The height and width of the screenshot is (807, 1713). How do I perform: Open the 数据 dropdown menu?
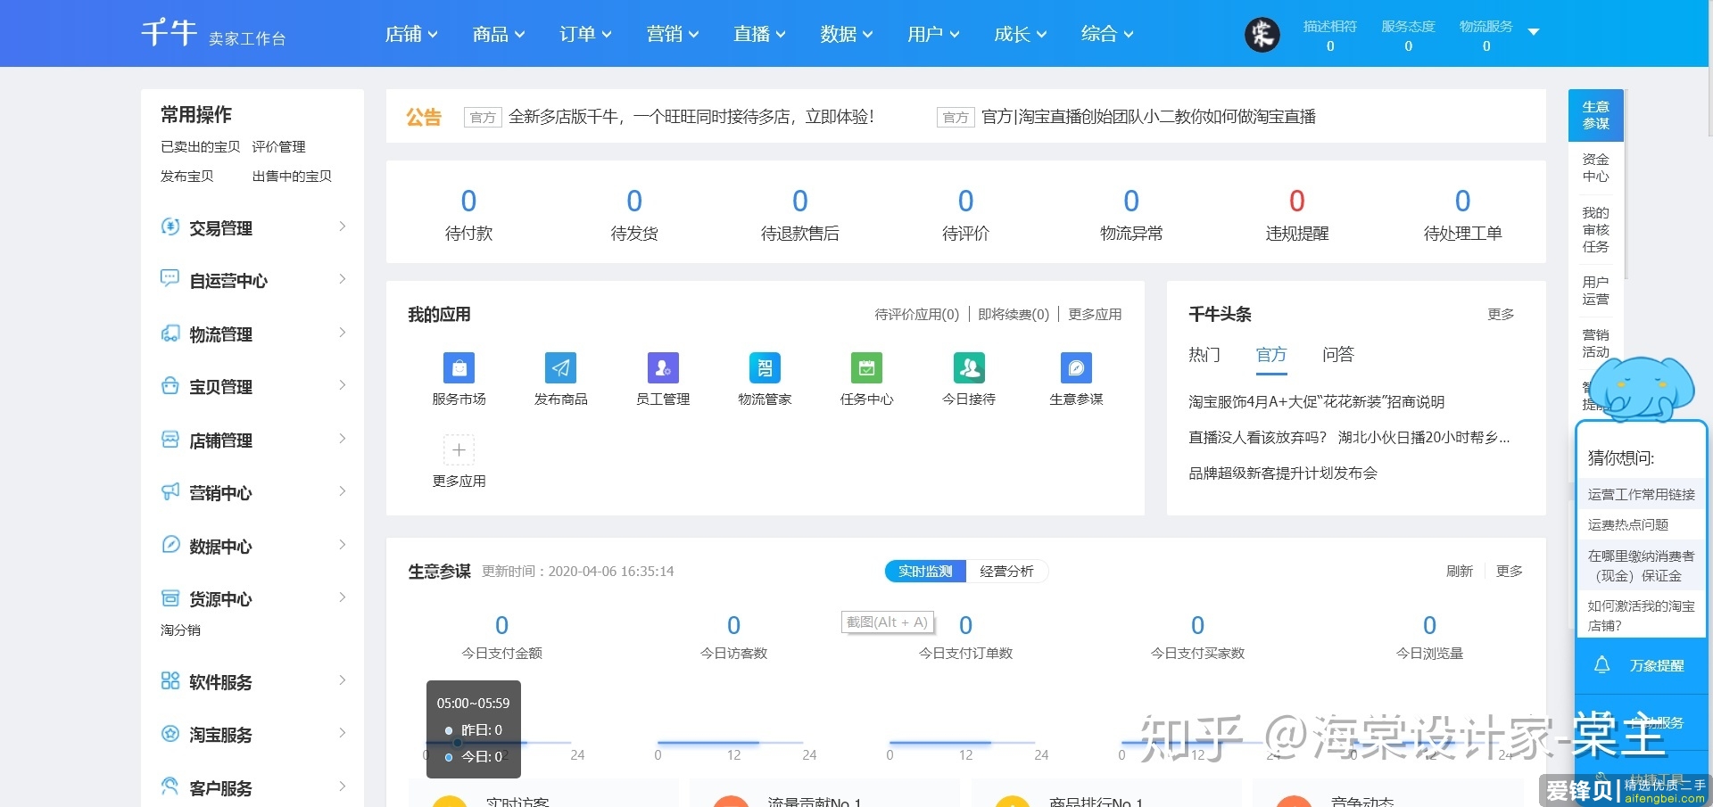847,34
